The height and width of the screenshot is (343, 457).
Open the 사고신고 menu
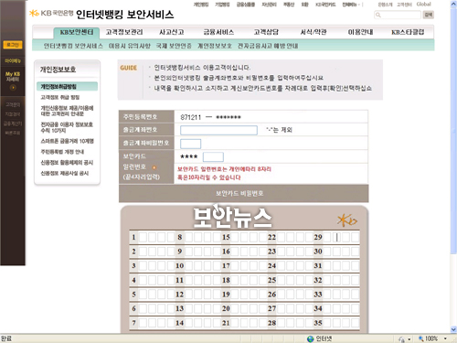point(172,32)
